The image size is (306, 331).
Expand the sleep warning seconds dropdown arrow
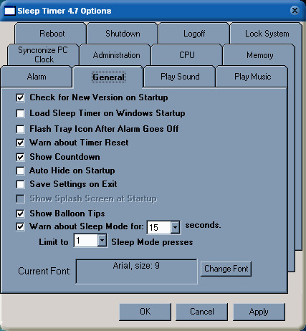[175, 227]
